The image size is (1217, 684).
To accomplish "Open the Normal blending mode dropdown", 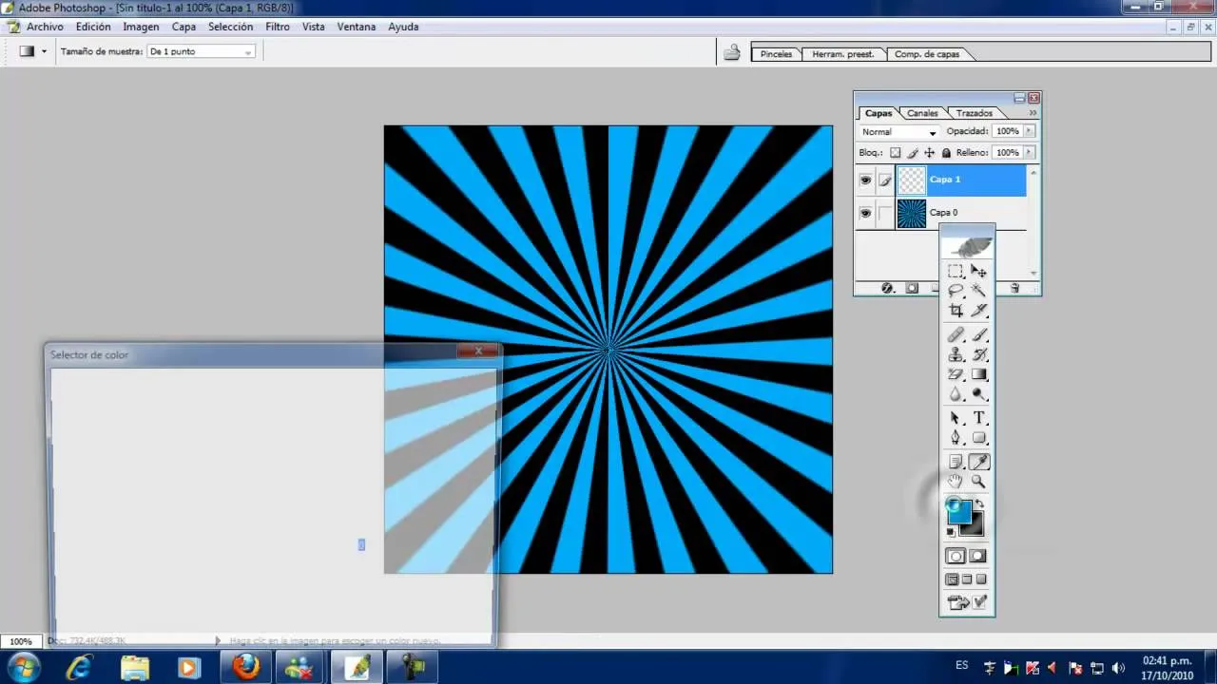I will click(x=898, y=132).
